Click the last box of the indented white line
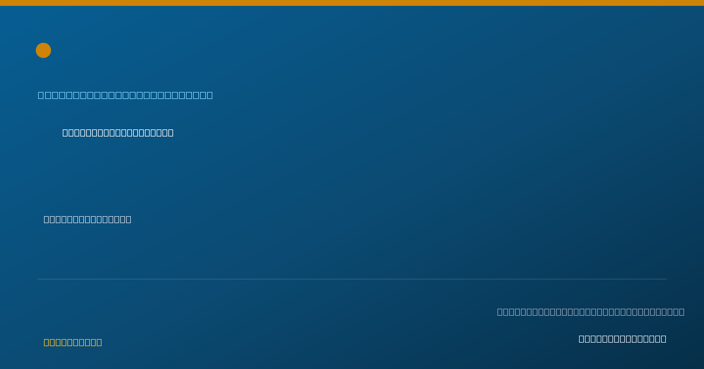Screen dimensions: 704x369 point(171,132)
